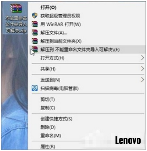The width and height of the screenshot is (147, 151).
Task: Expand the 共享(H) submenu arrow
Action: [143, 69]
